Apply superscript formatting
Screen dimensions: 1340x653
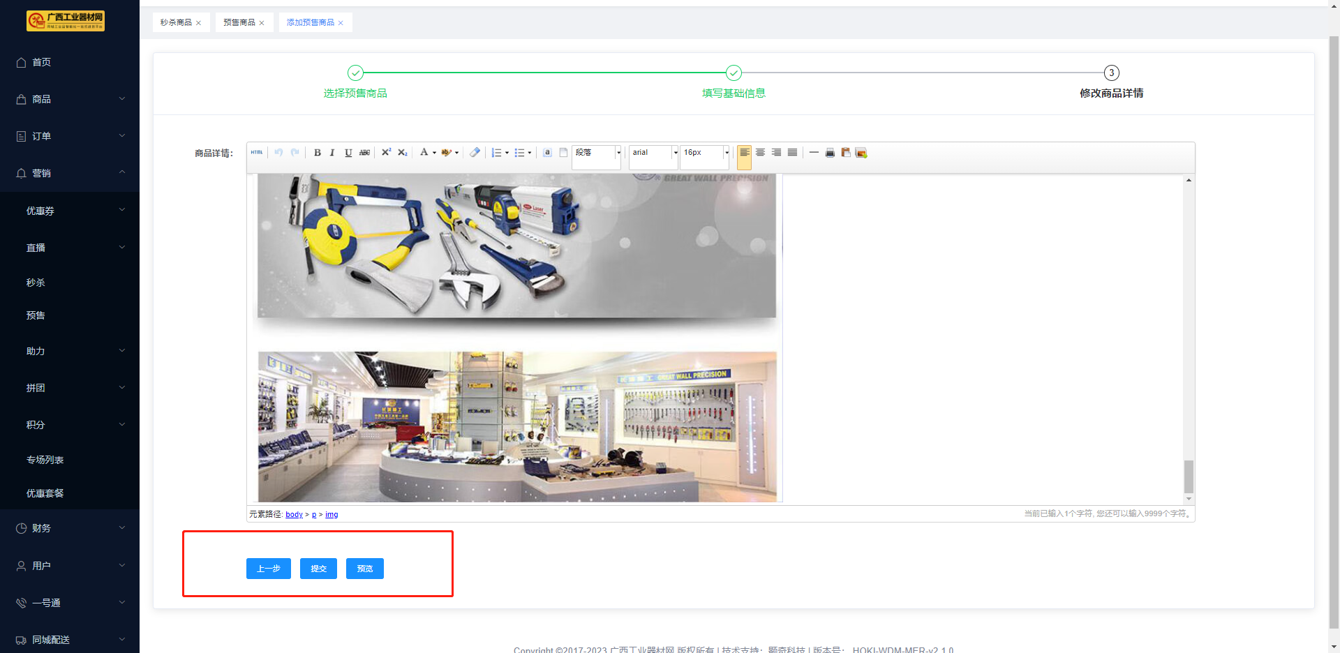pos(386,153)
